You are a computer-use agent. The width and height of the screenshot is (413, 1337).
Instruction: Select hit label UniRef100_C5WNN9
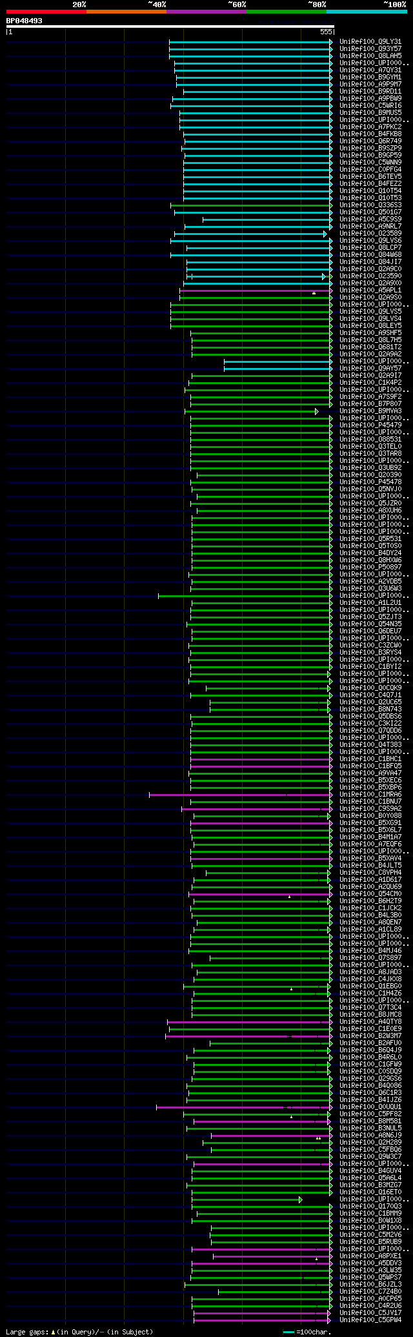tap(372, 163)
